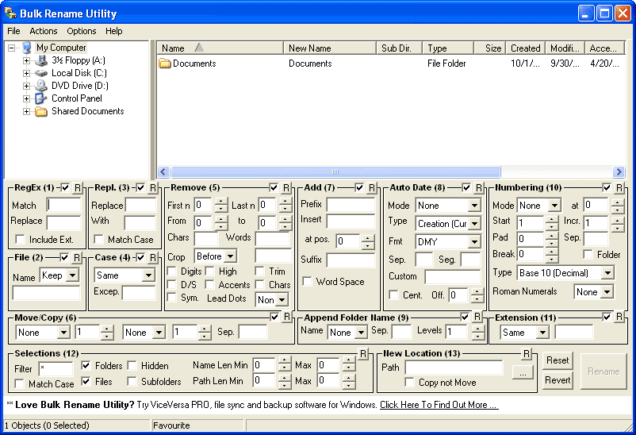Click the Bulk Rename Utility title bar icon
Screen dimensions: 636x435
click(10, 13)
